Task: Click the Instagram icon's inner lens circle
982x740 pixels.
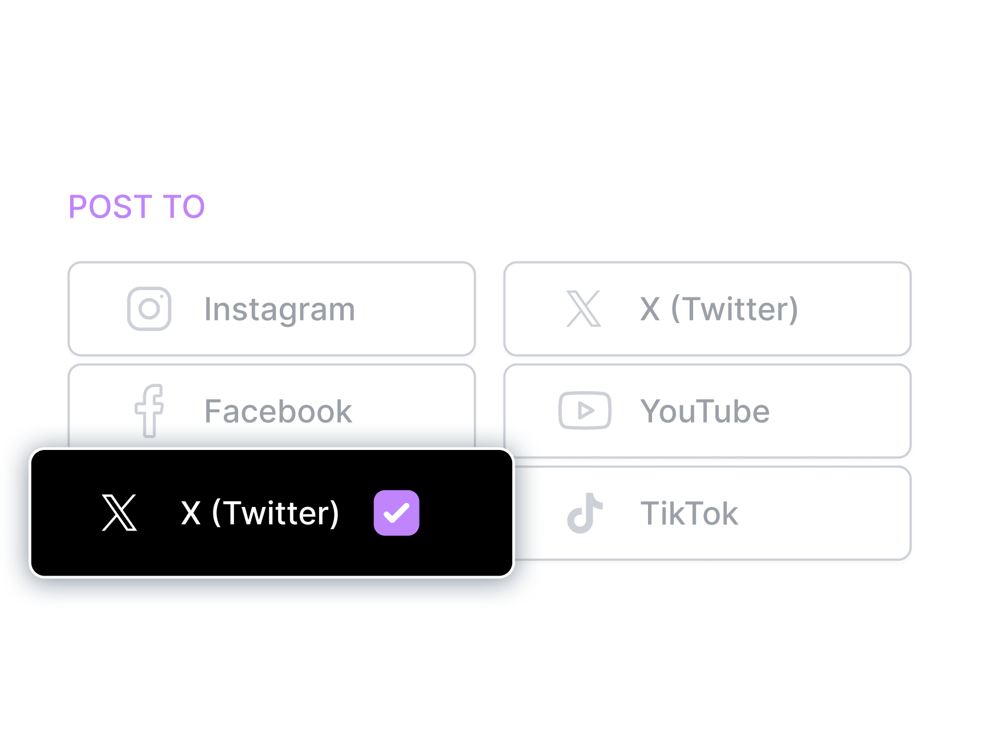Action: pyautogui.click(x=150, y=308)
